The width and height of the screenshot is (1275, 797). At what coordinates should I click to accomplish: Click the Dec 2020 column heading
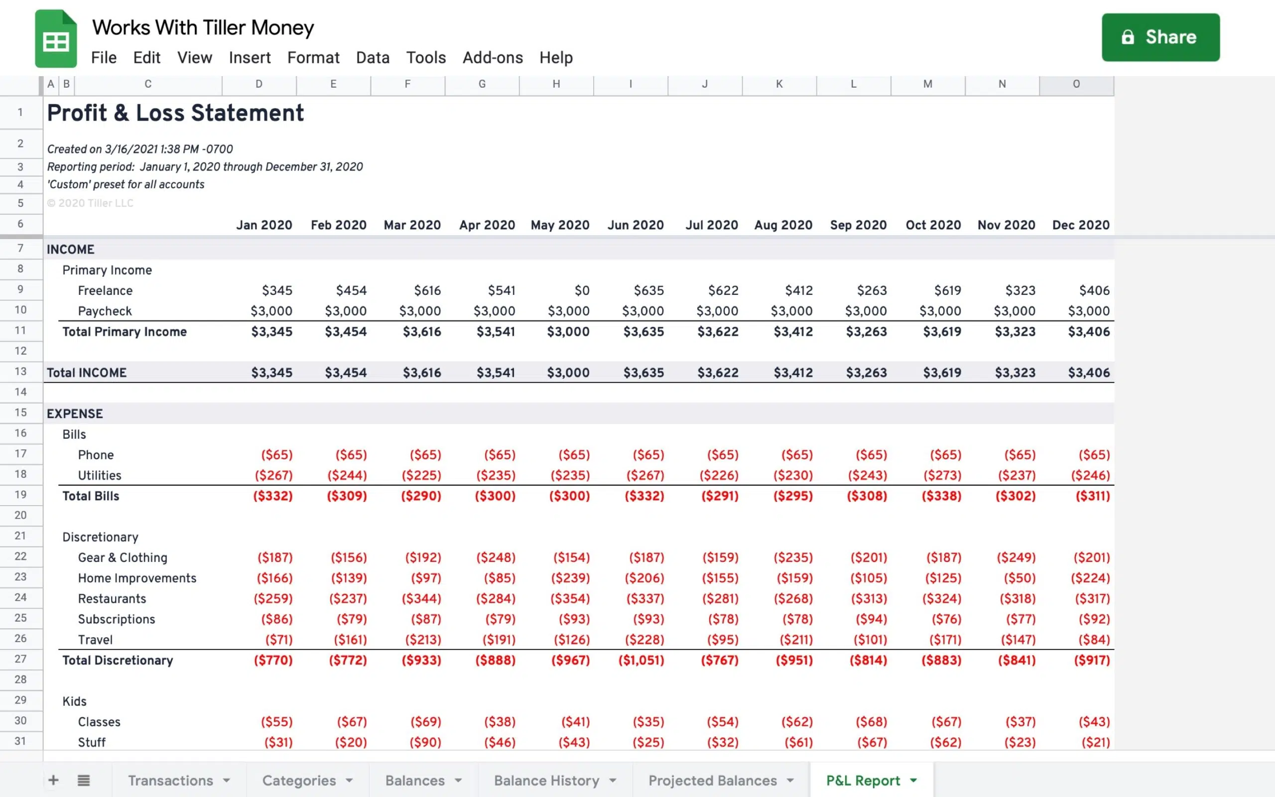tap(1081, 225)
